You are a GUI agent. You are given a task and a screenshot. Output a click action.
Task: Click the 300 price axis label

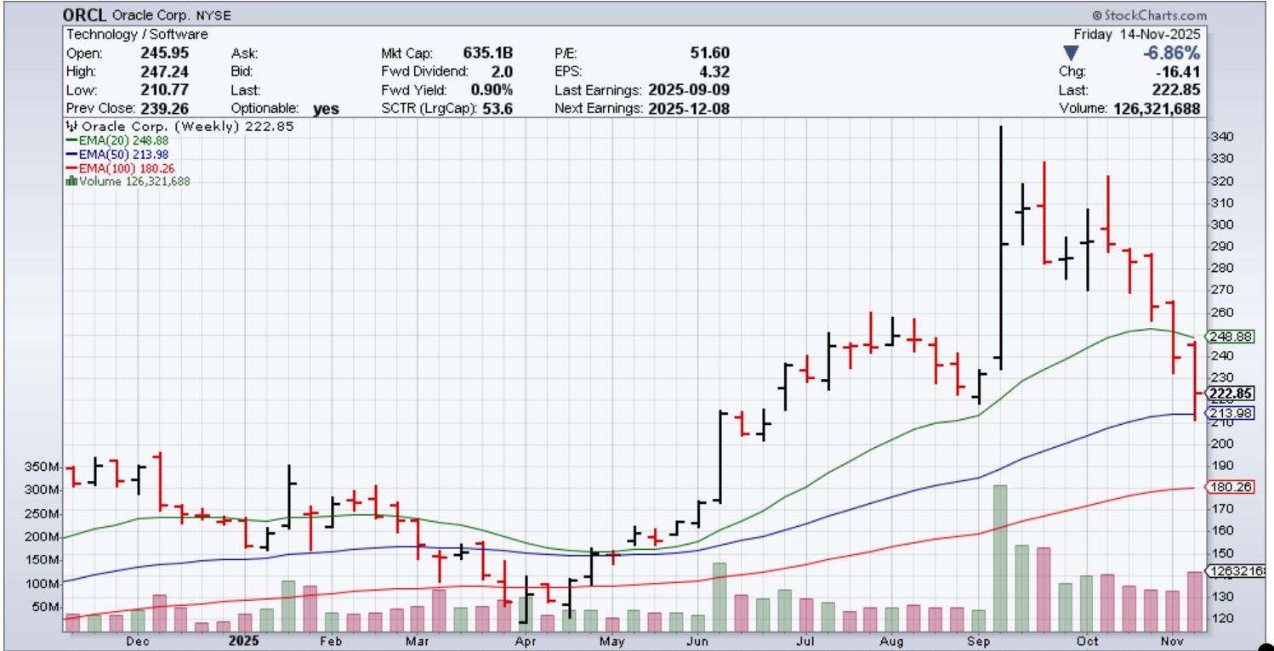1222,224
